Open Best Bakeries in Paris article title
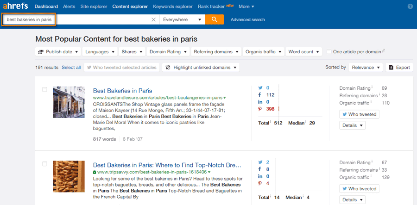 point(123,91)
